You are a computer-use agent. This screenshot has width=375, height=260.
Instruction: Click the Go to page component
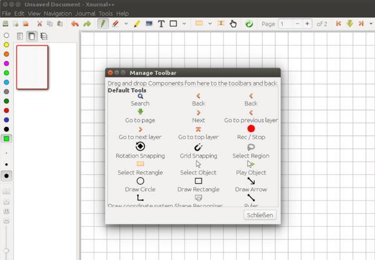pyautogui.click(x=140, y=116)
